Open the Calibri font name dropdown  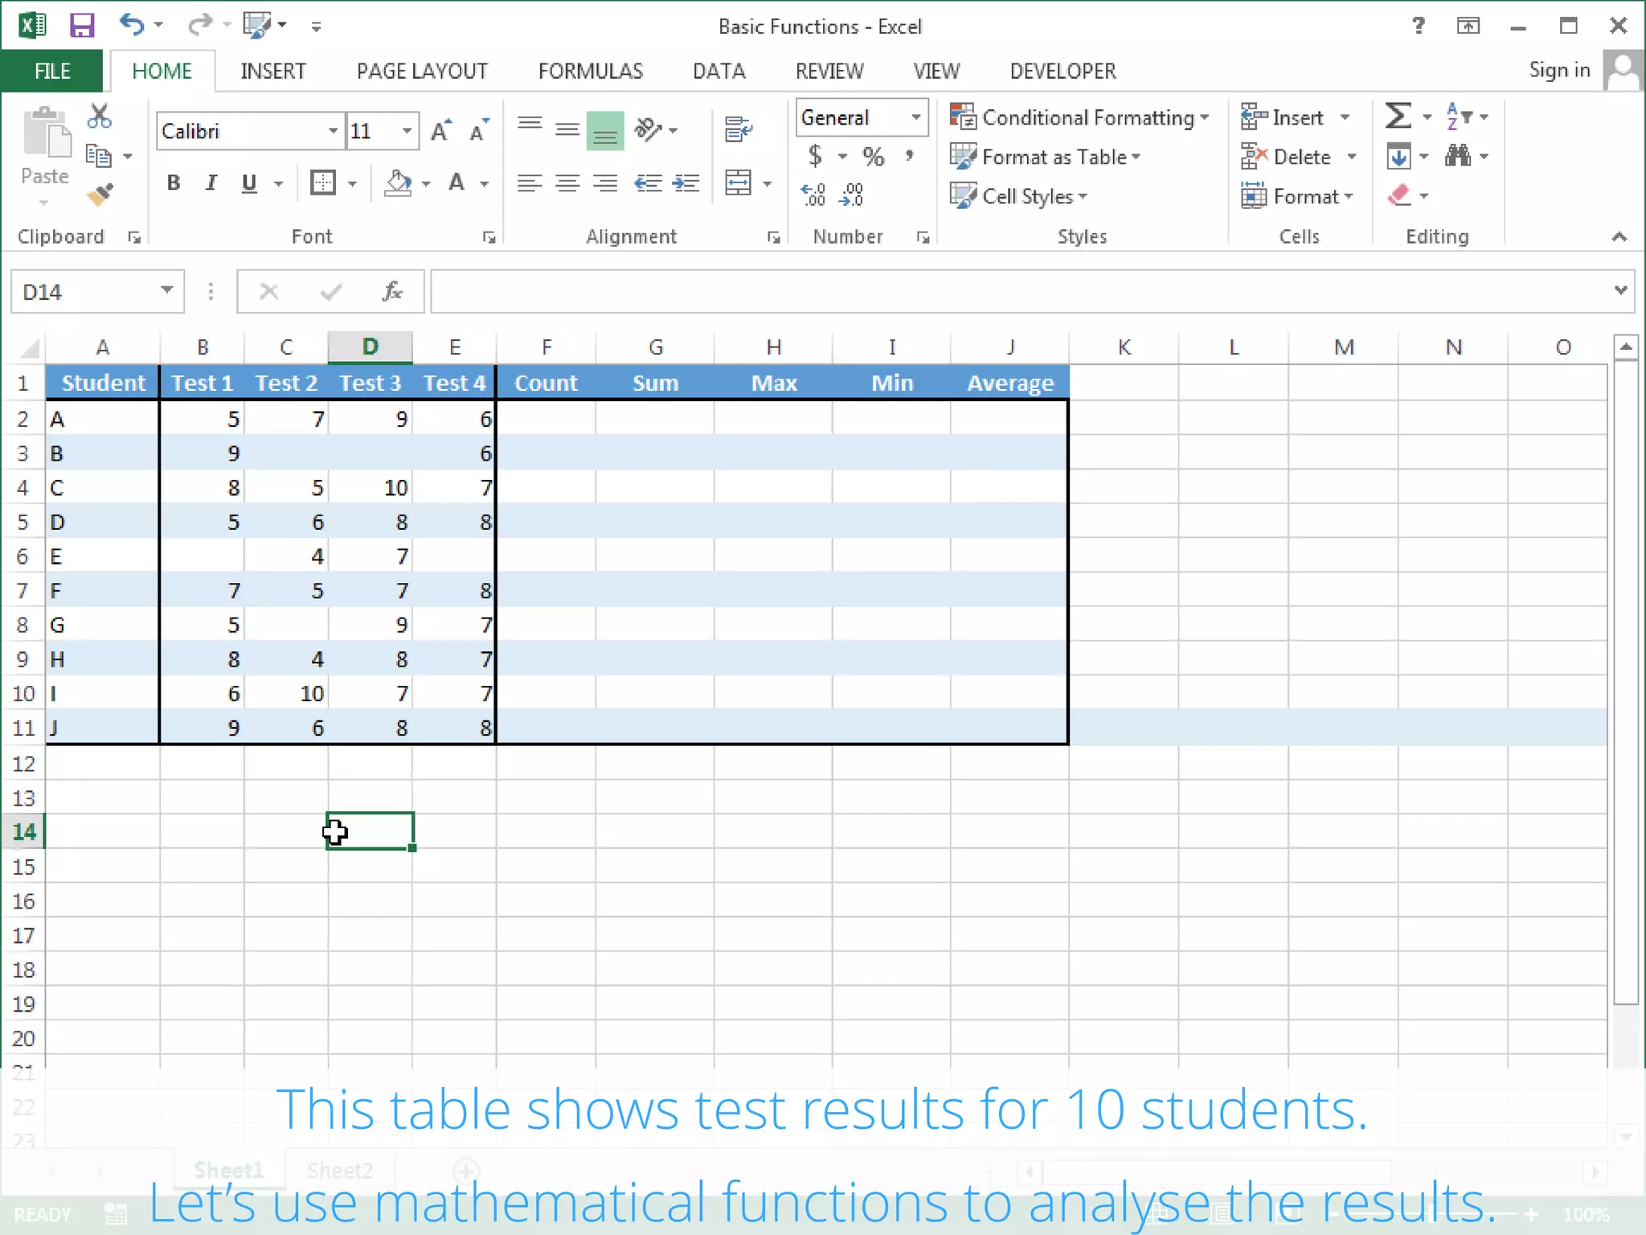pyautogui.click(x=333, y=131)
